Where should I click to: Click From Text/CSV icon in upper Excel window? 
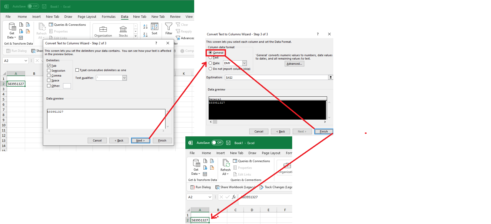(21, 24)
